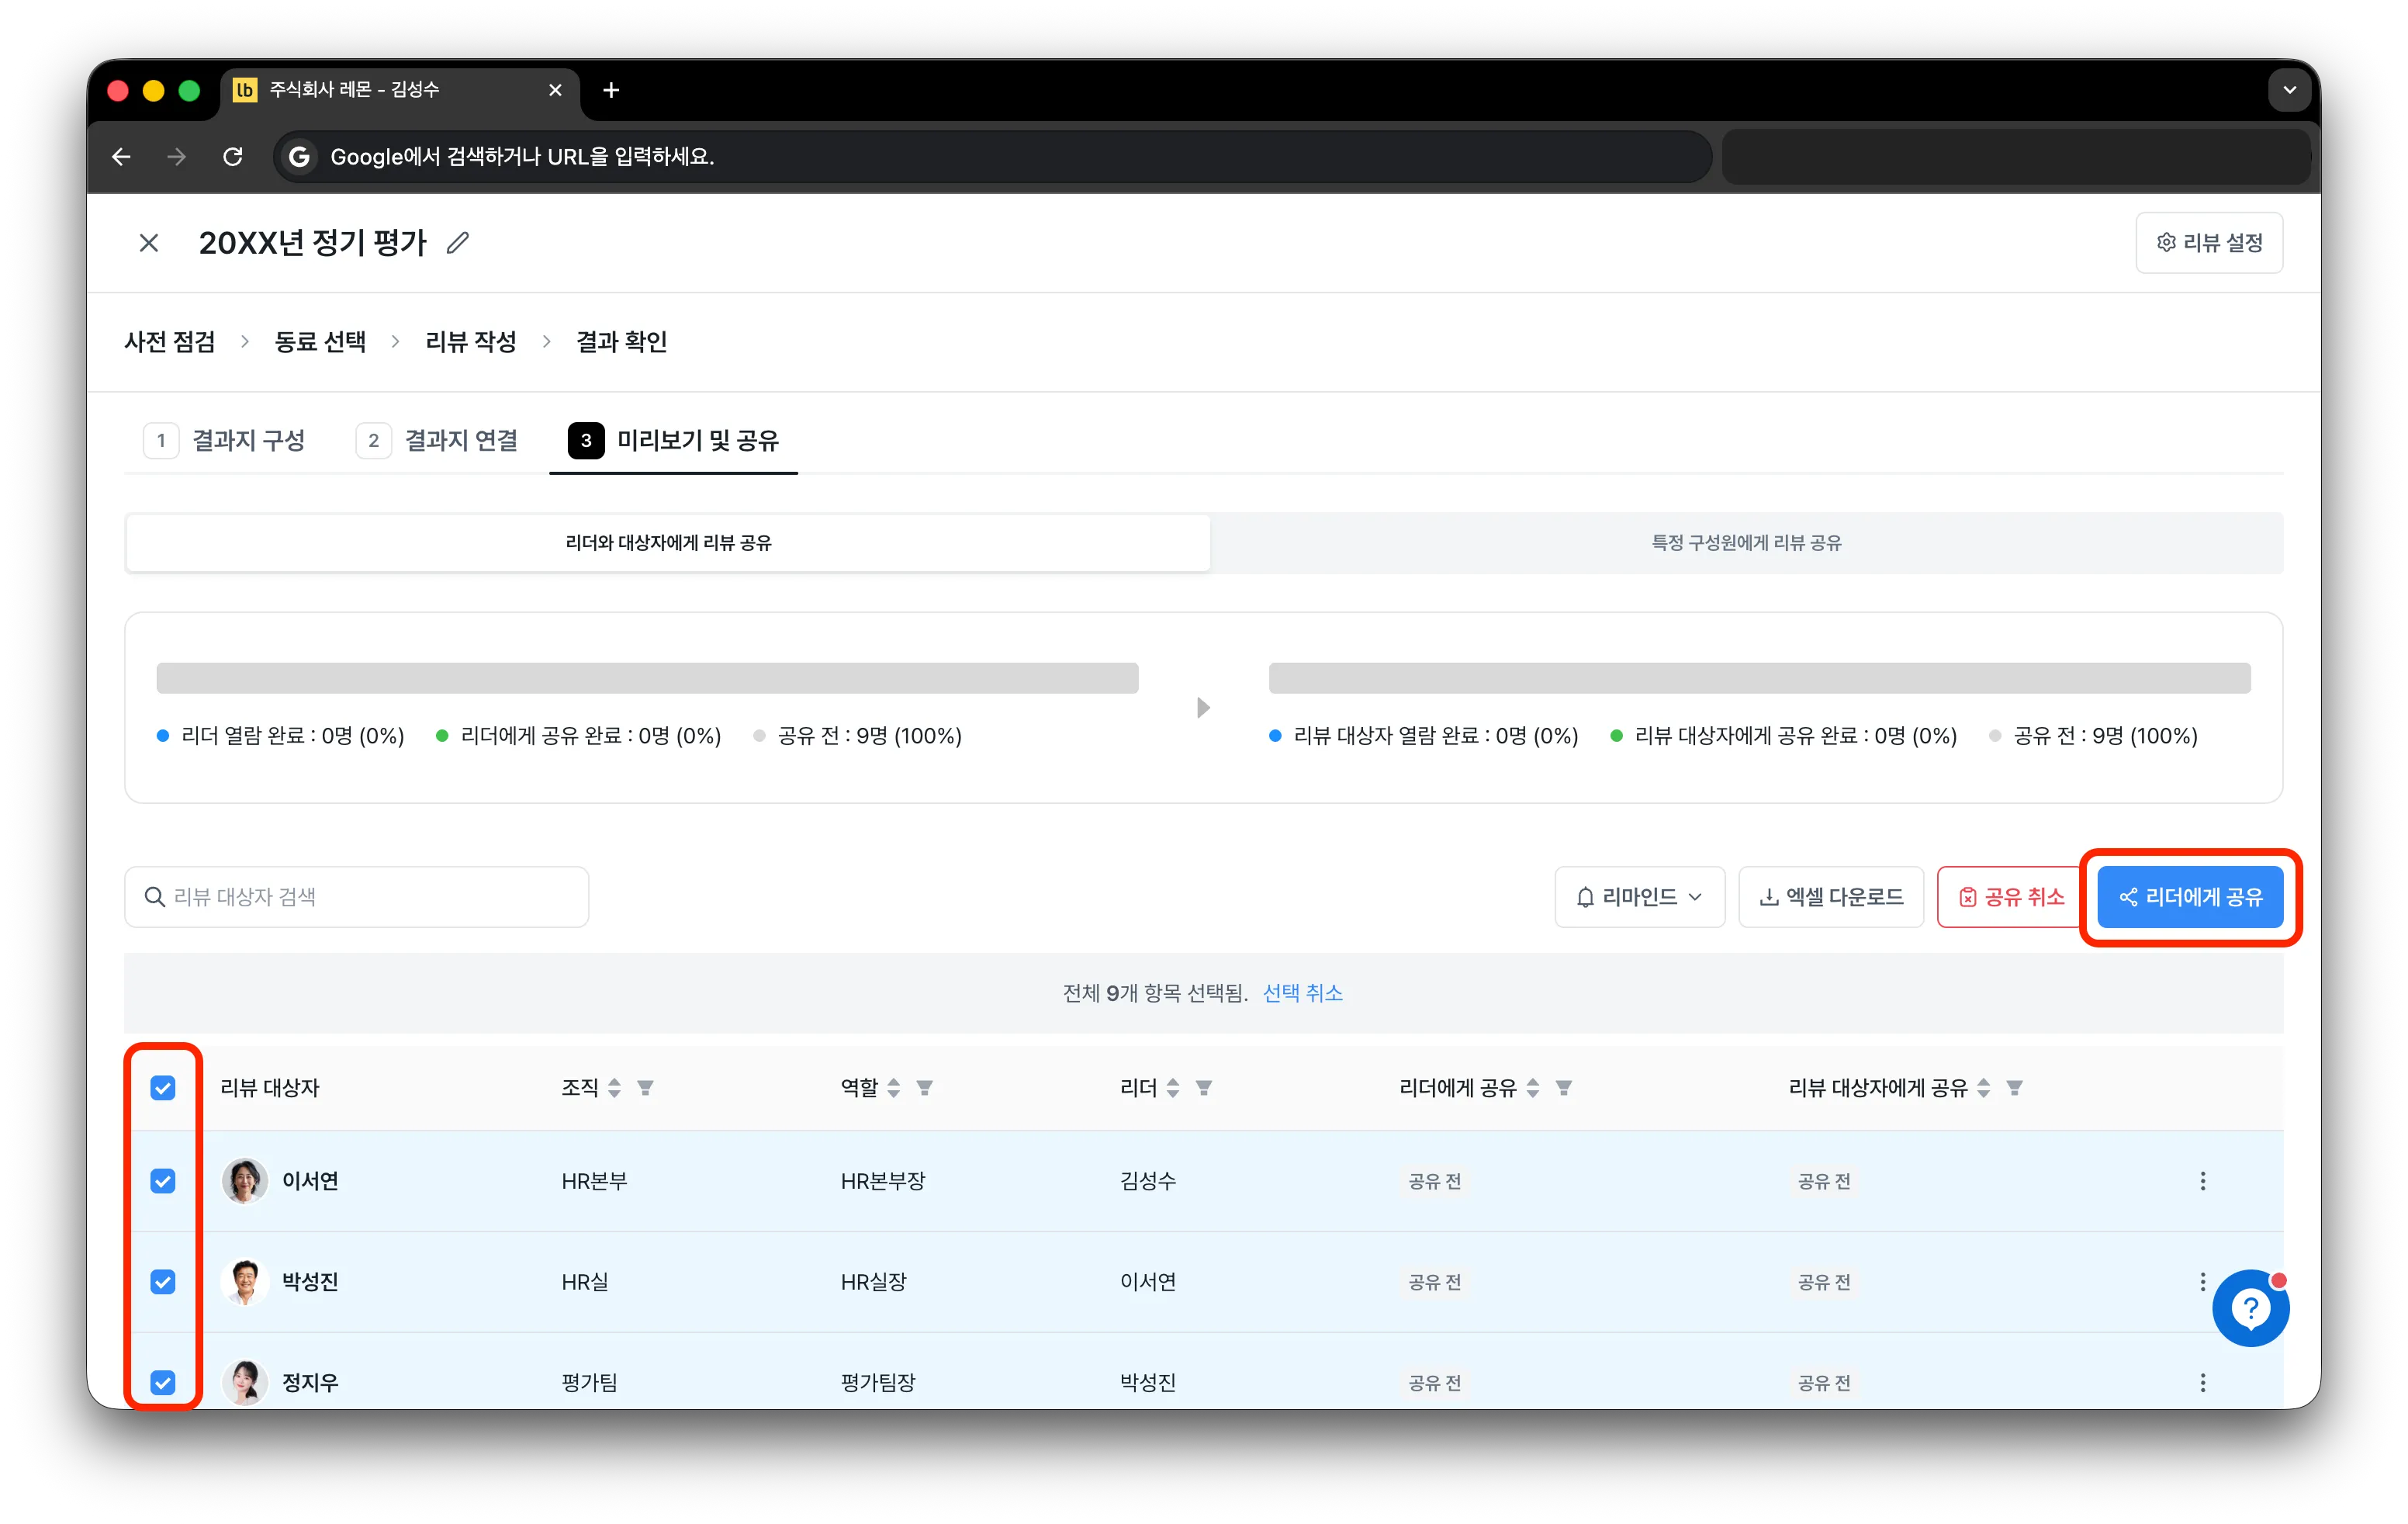Uncheck the 정지우 row checkbox
Viewport: 2408px width, 1524px height.
[163, 1382]
